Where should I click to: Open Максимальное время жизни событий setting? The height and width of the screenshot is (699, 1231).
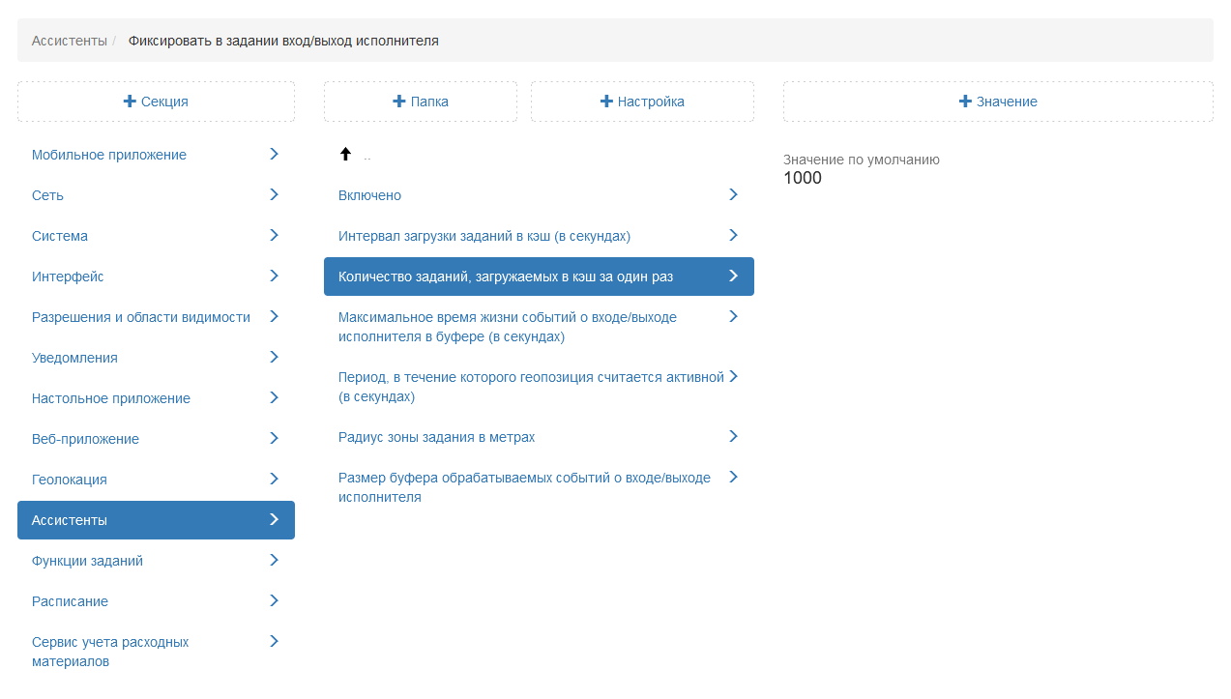pyautogui.click(x=508, y=327)
